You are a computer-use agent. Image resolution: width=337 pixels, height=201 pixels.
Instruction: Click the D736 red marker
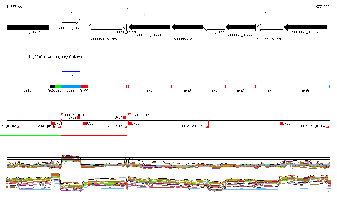click(x=281, y=123)
